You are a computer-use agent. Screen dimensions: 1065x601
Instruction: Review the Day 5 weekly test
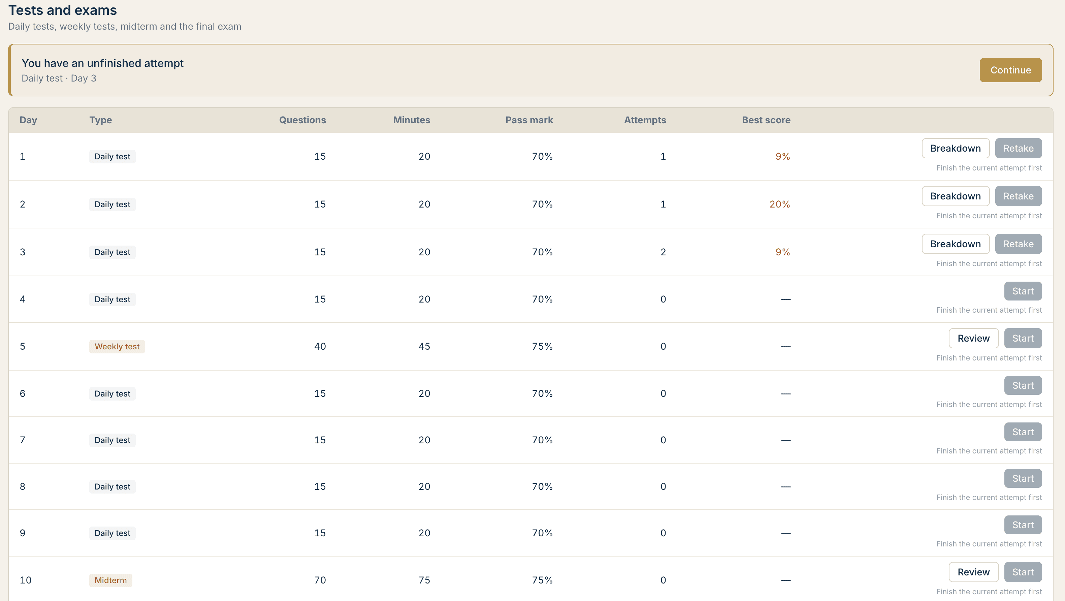click(x=974, y=338)
